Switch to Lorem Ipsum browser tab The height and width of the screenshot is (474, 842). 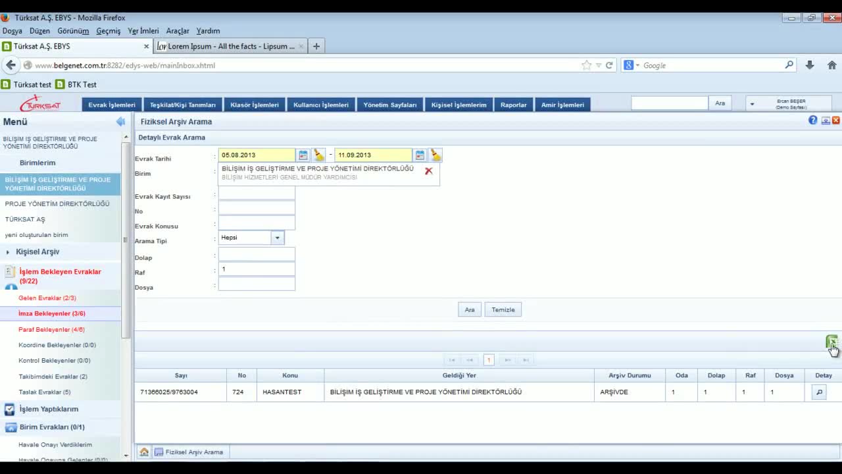coord(230,47)
